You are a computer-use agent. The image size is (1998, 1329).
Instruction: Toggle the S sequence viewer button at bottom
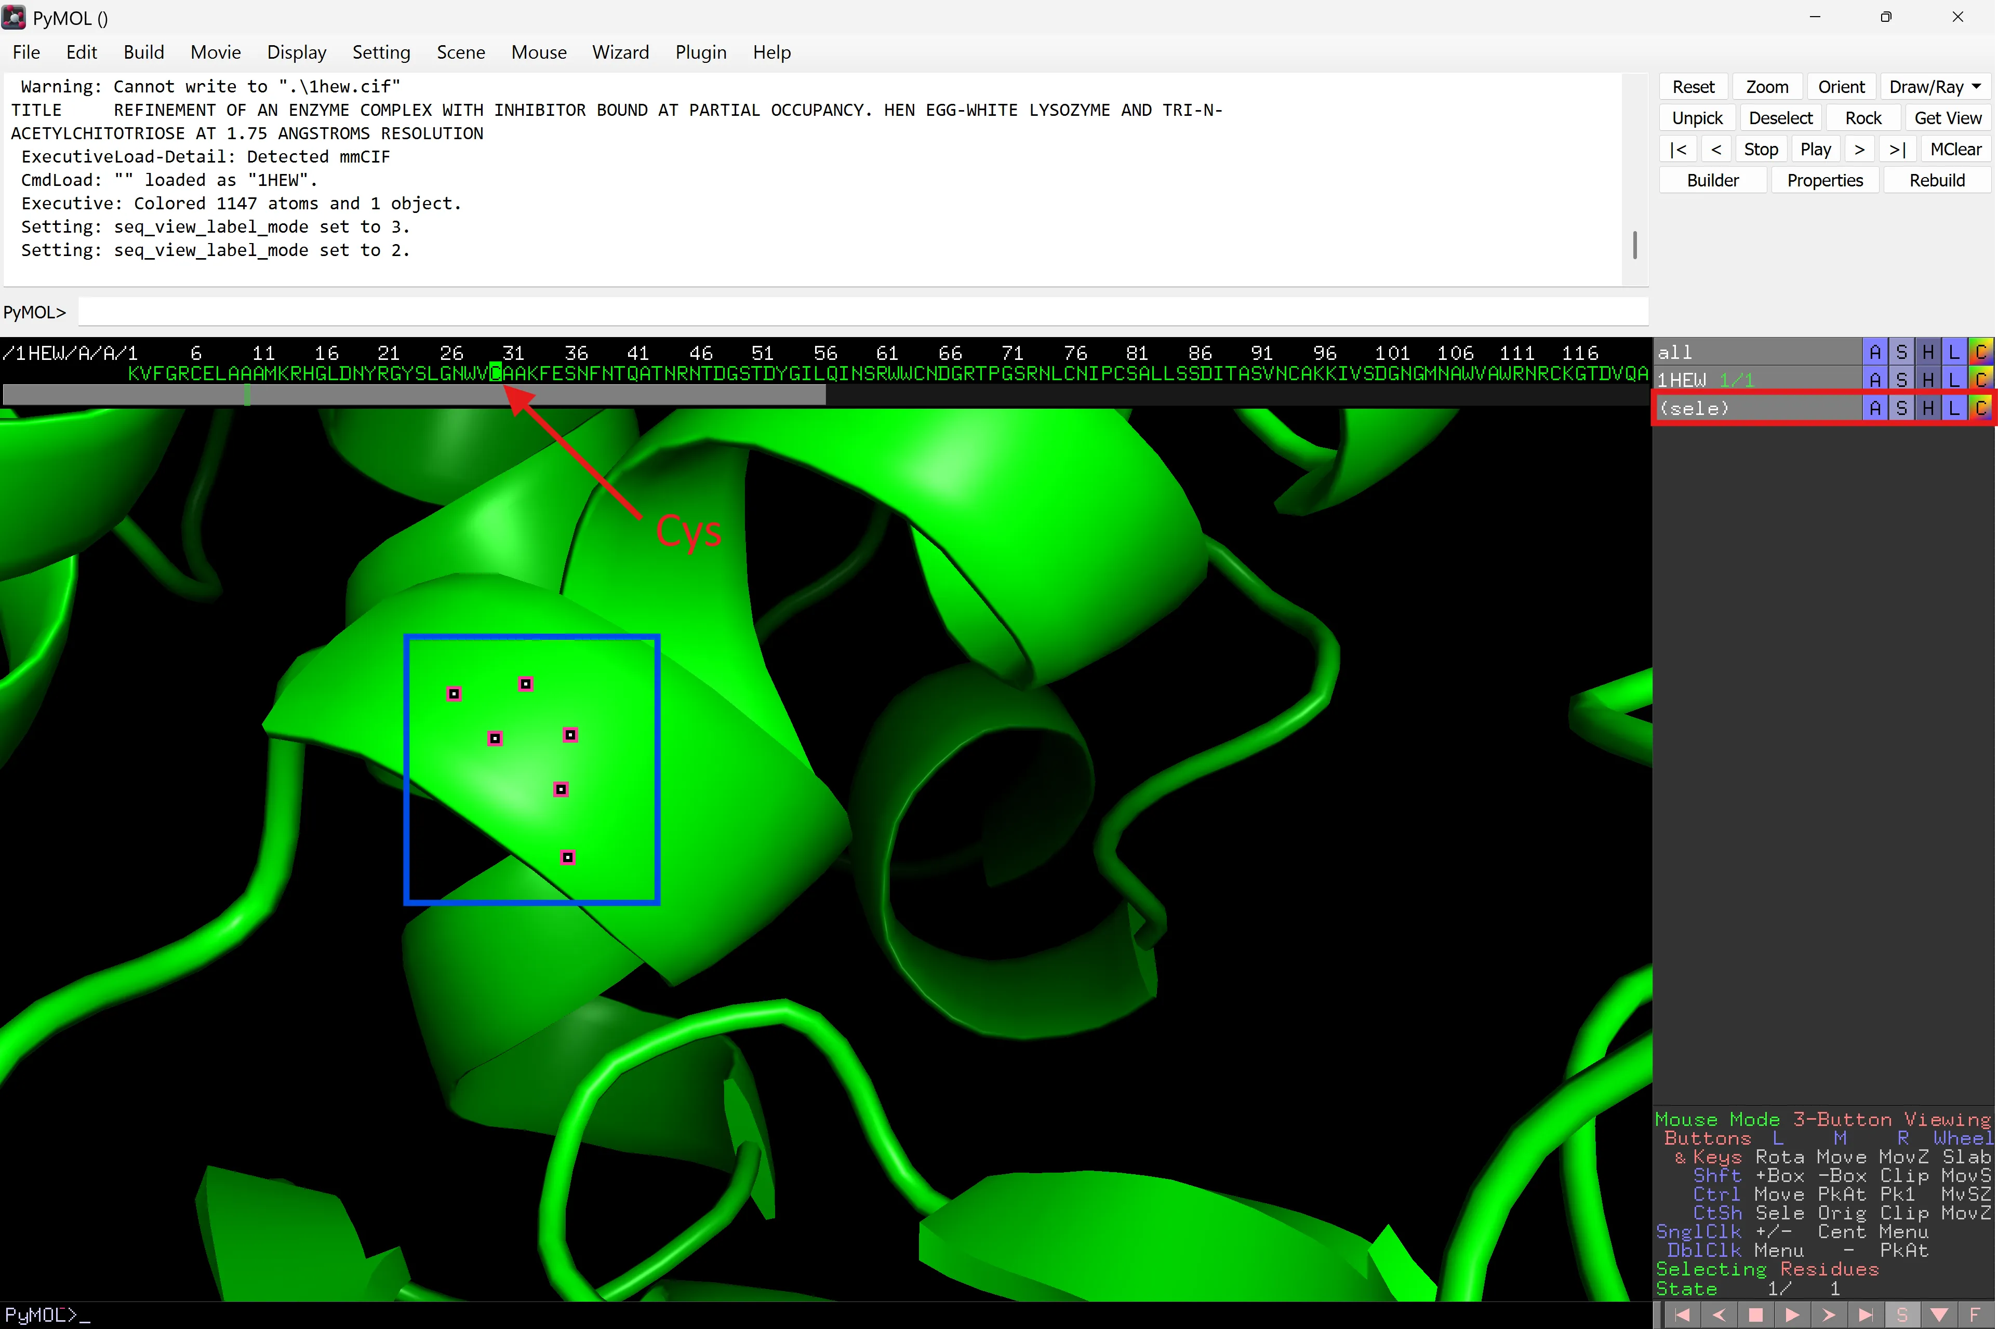tap(1902, 1314)
